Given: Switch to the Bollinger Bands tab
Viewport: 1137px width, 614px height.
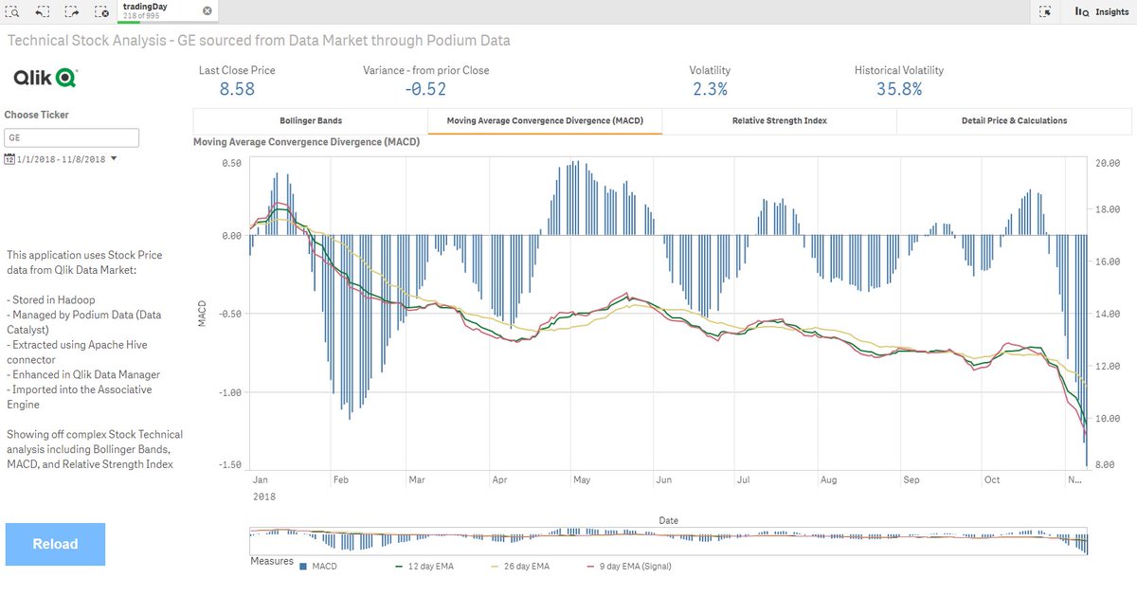Looking at the screenshot, I should tap(311, 120).
